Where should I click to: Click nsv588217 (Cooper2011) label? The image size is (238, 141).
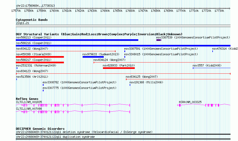tap(34, 60)
